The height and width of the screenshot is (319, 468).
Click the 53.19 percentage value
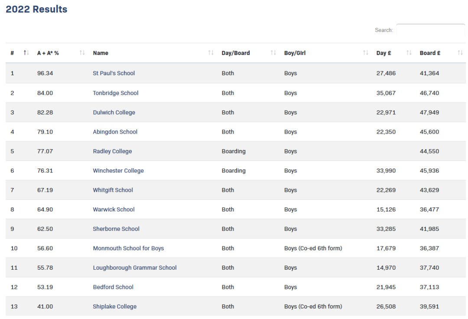click(x=45, y=287)
